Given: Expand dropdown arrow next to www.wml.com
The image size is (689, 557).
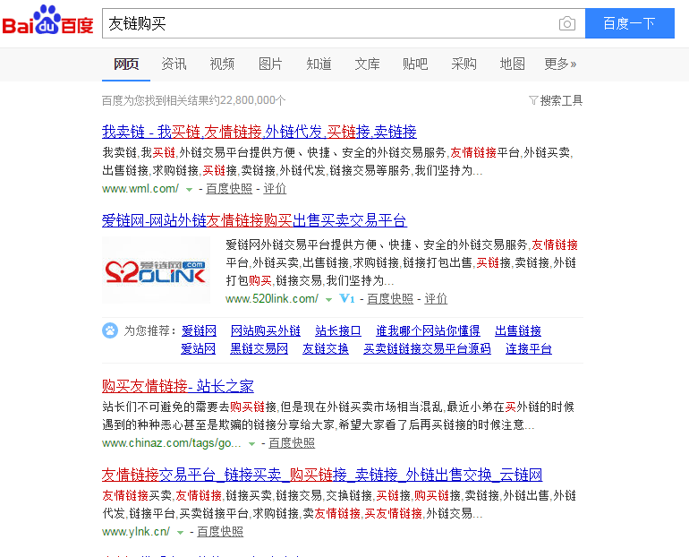Looking at the screenshot, I should pyautogui.click(x=189, y=190).
